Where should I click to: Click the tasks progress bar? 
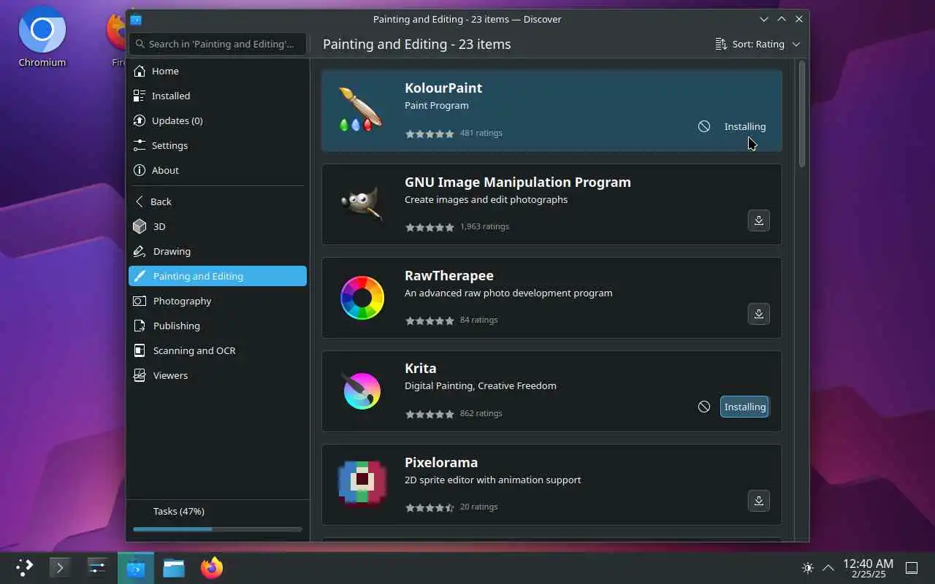click(x=218, y=529)
